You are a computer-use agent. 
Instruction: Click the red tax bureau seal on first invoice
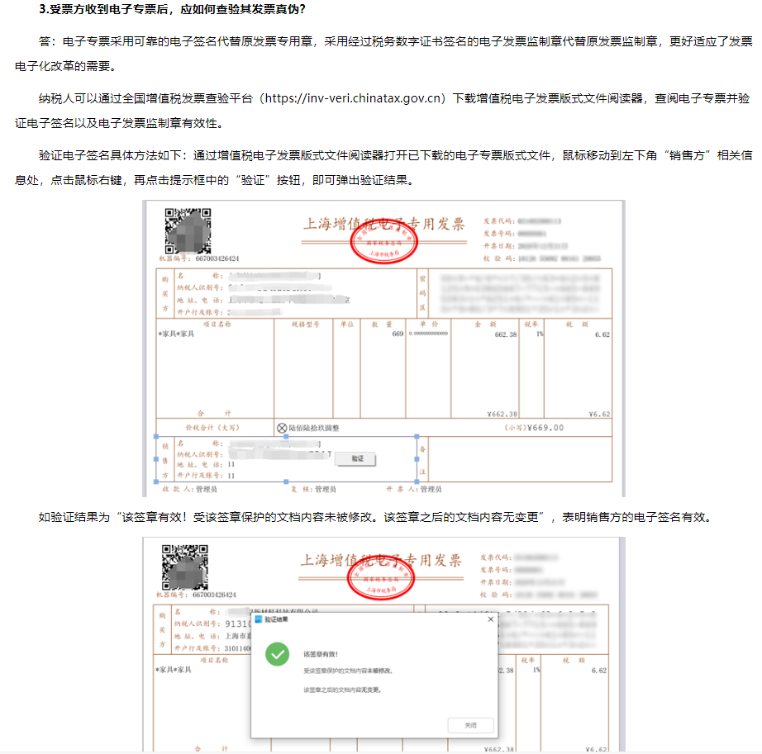384,242
